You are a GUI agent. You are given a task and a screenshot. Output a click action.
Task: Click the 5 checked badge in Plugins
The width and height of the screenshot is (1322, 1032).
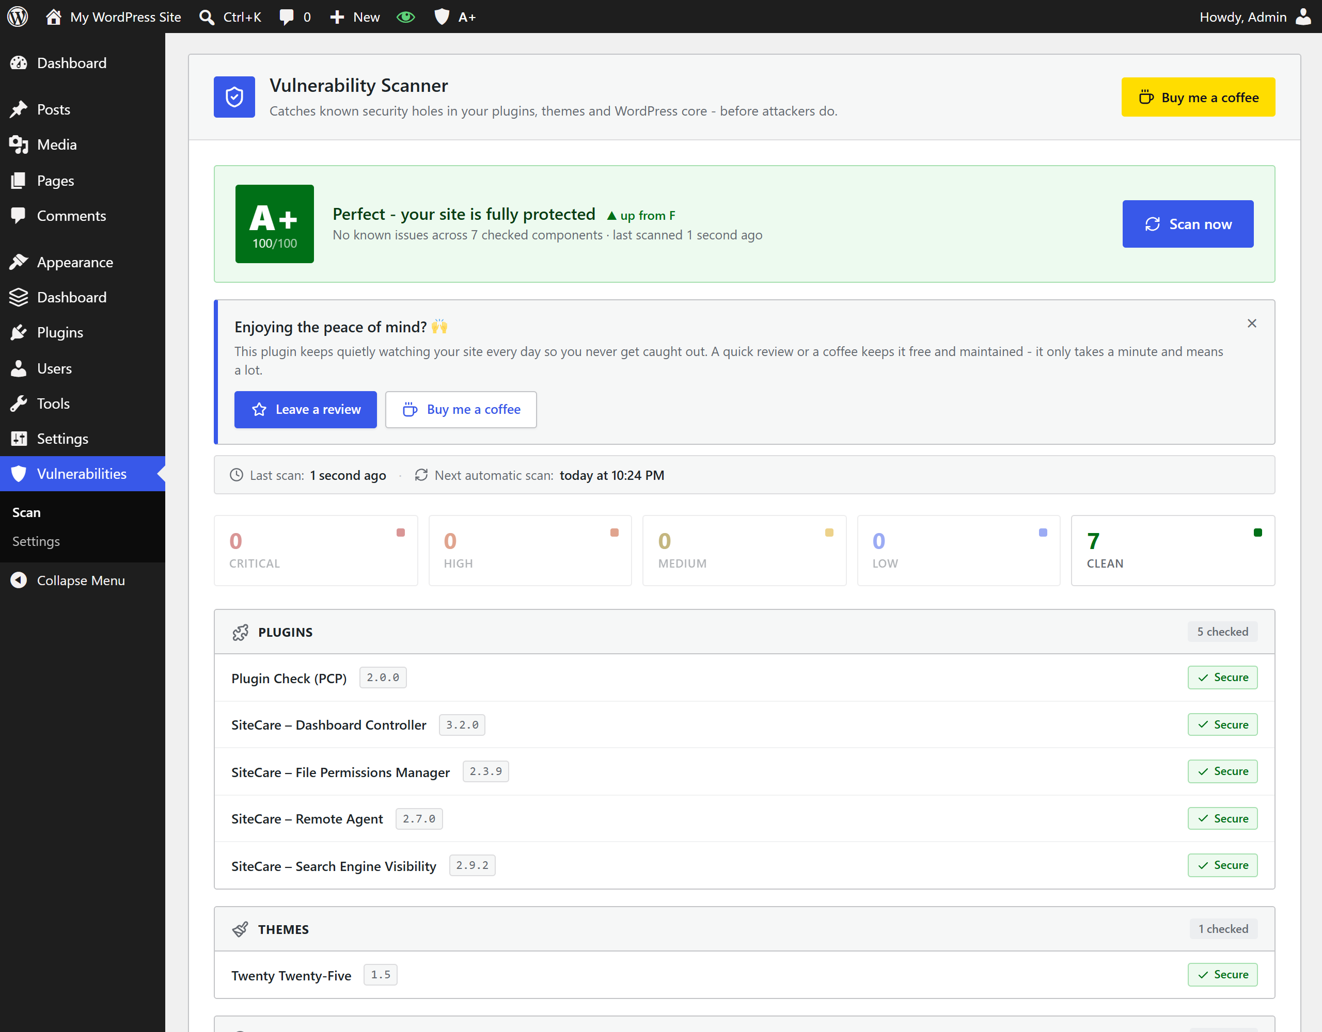1223,632
